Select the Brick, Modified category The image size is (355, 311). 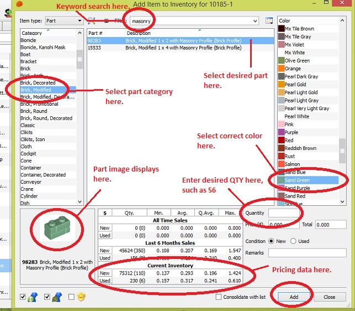[48, 90]
